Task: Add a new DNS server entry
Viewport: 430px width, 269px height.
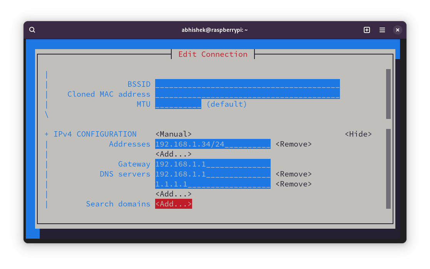Action: tap(173, 194)
